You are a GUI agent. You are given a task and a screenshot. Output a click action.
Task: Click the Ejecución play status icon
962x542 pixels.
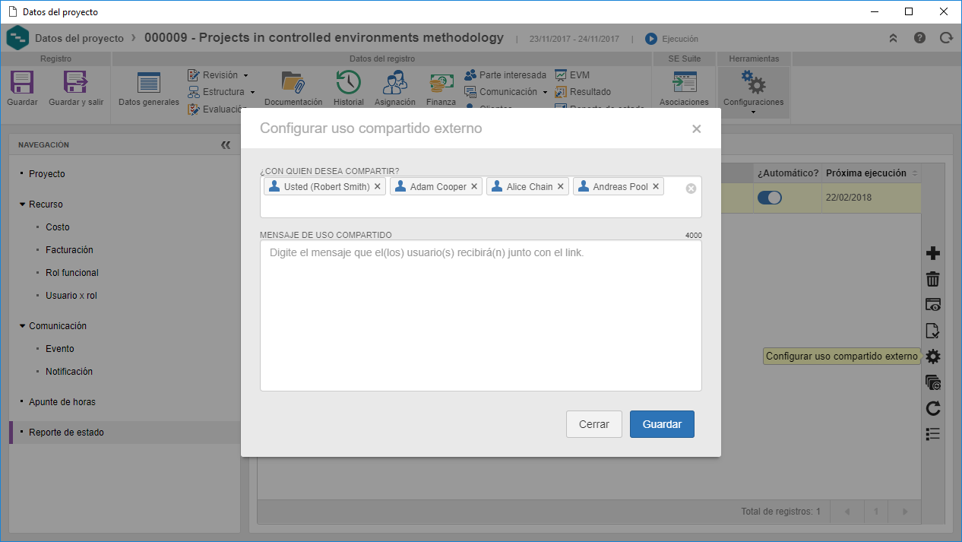click(x=651, y=39)
